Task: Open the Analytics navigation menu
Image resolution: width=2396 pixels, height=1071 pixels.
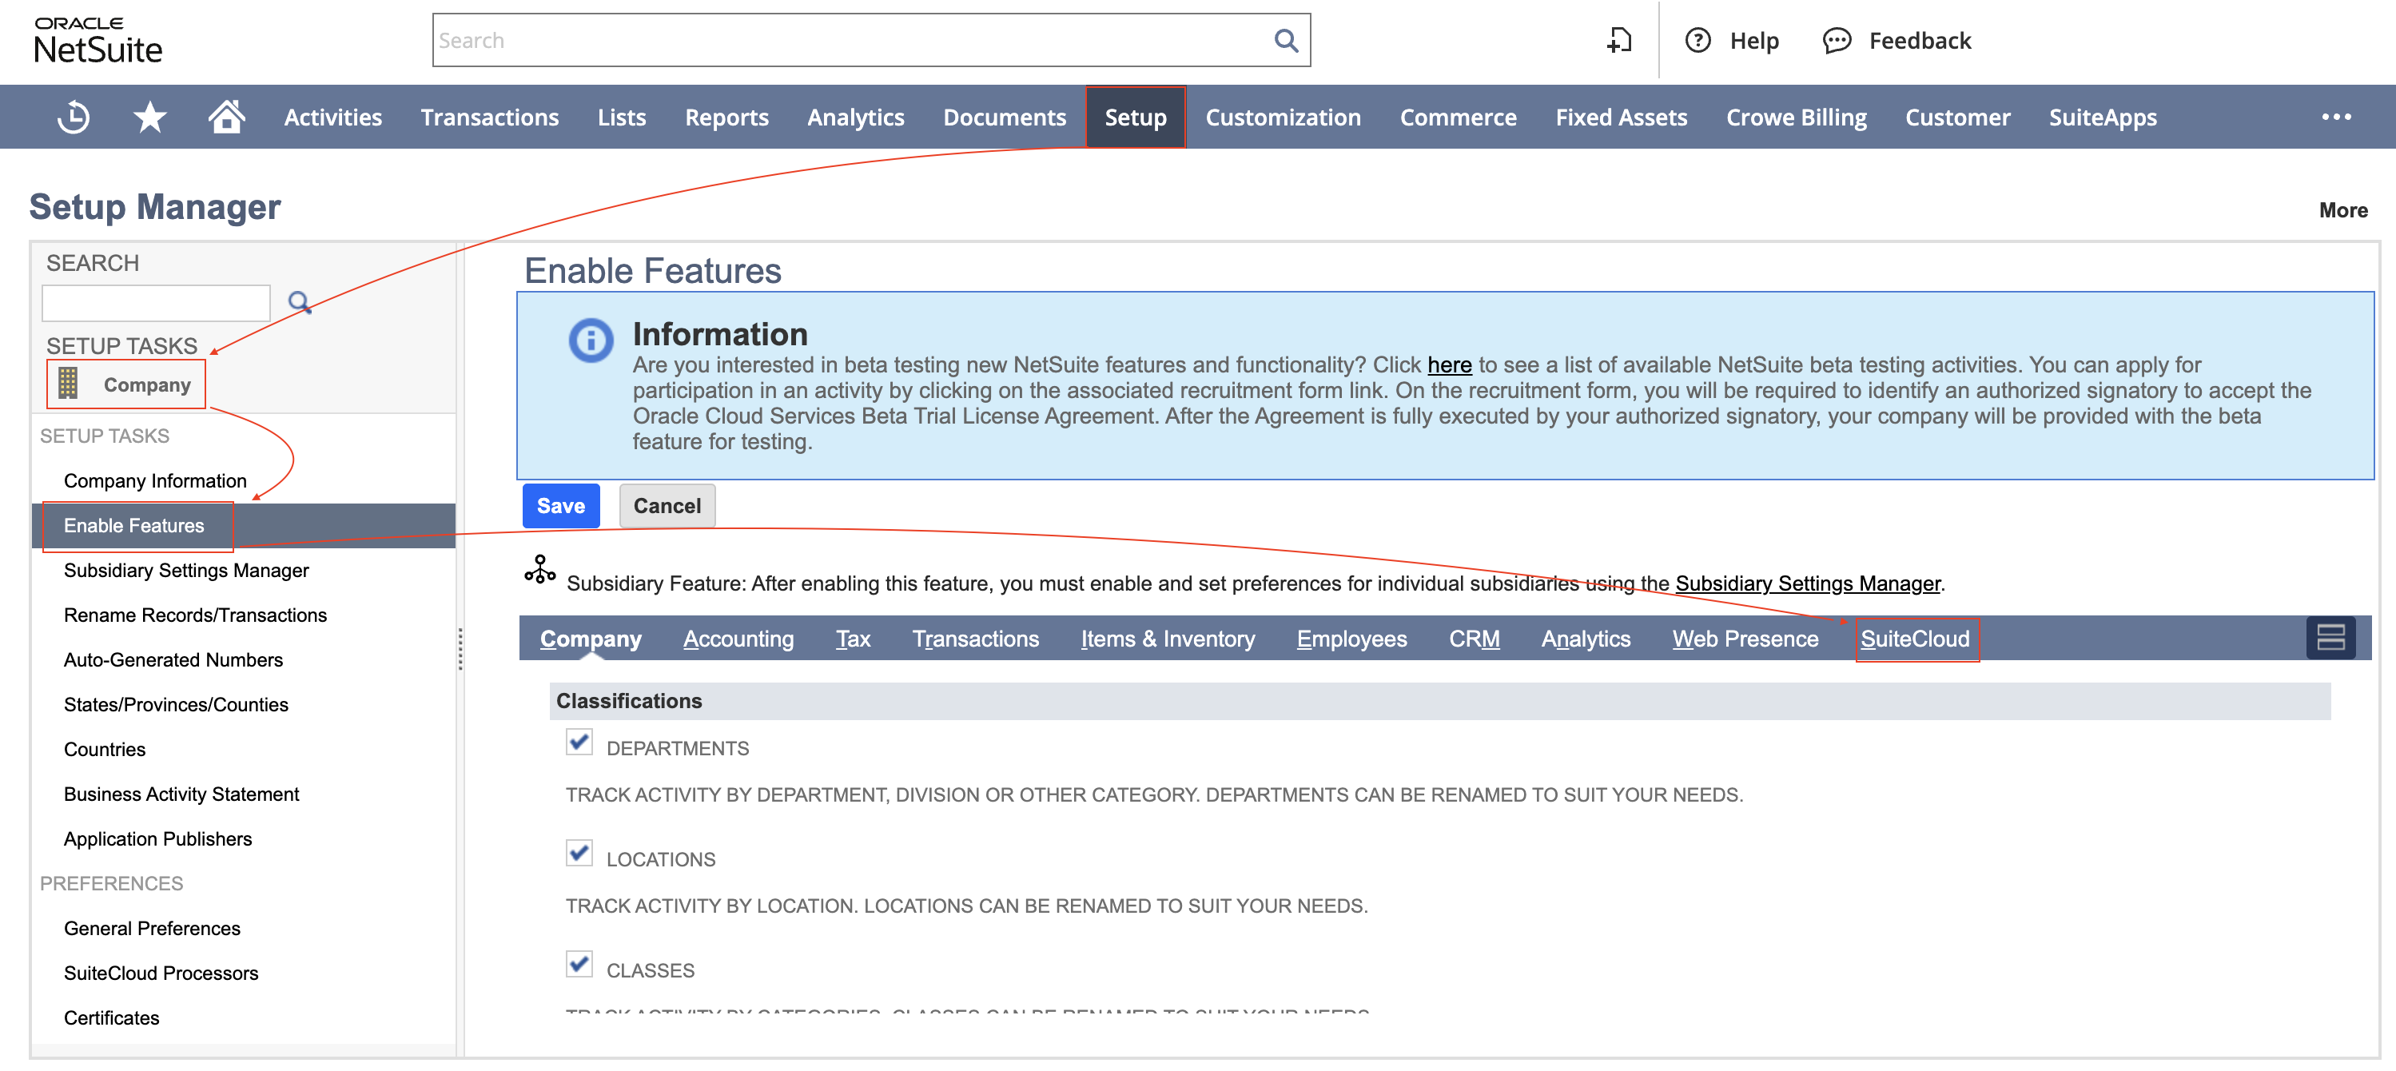Action: pos(856,117)
